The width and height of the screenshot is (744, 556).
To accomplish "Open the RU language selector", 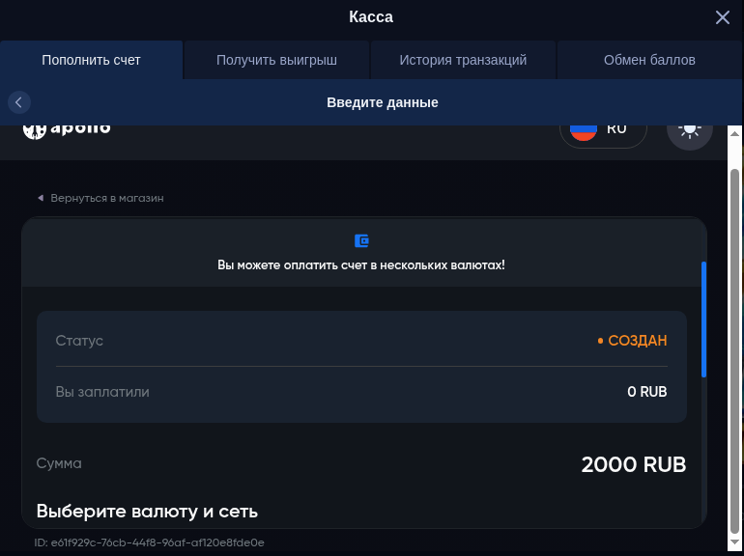I will coord(603,129).
